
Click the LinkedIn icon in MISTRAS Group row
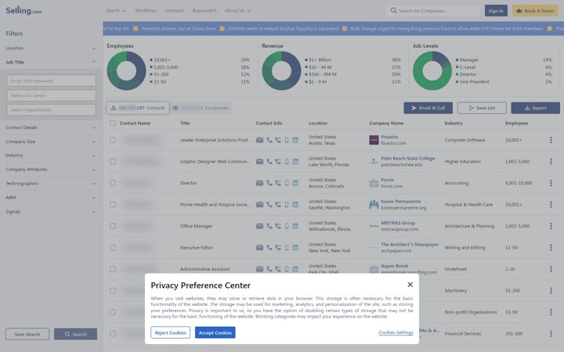click(x=295, y=226)
